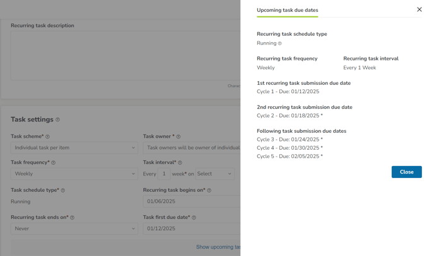Open the weekday Select dropdown
Screen dimensions: 434x256
click(x=214, y=174)
